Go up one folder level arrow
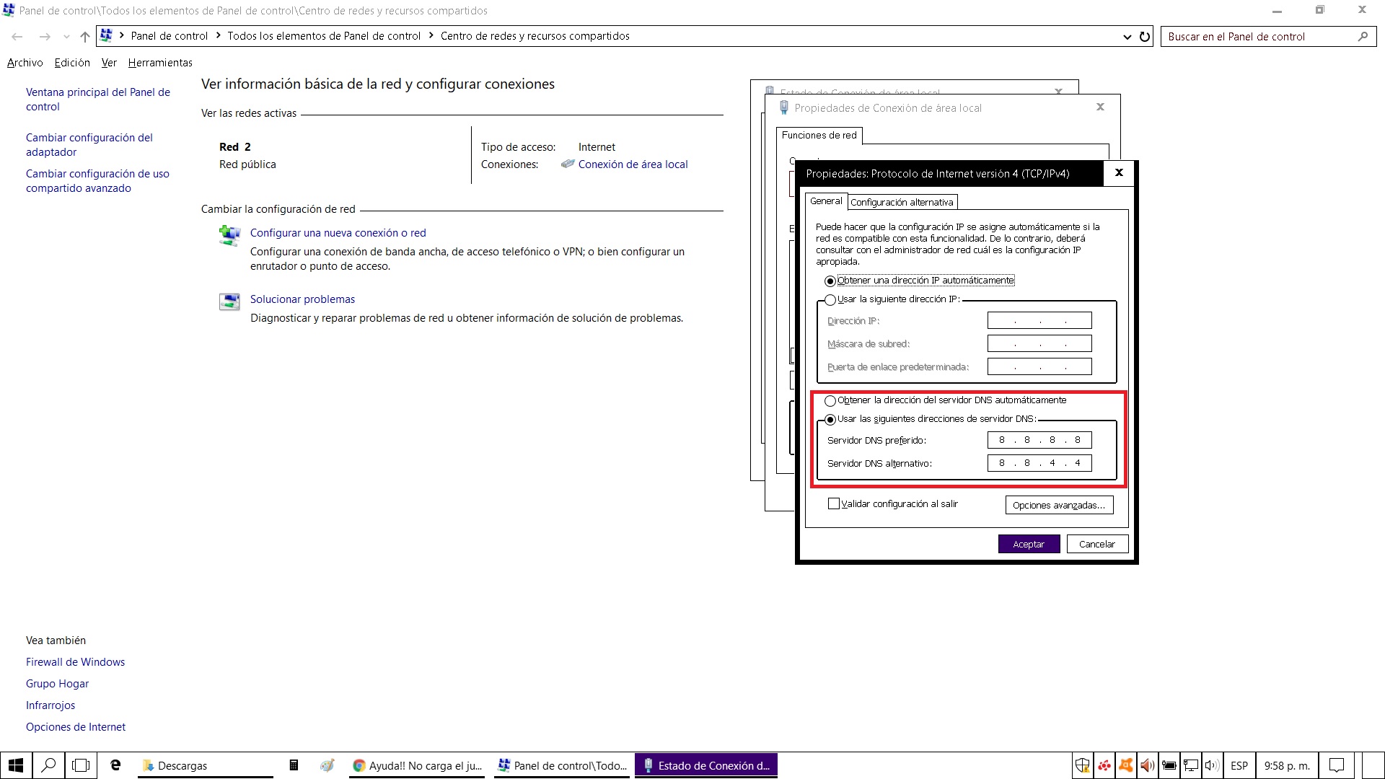The height and width of the screenshot is (779, 1385). pyautogui.click(x=85, y=37)
